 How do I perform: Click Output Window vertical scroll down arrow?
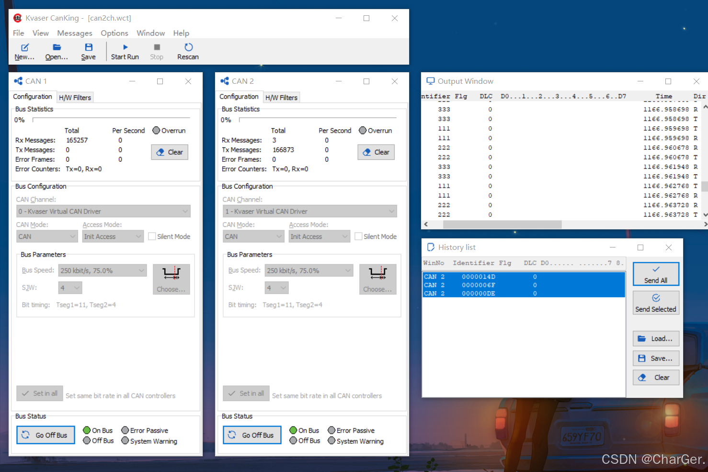(x=705, y=215)
